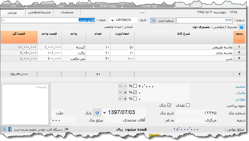This screenshot has height=141, width=249.
Task: Click the blue refresh icon beside بانک
Action: coord(97,113)
